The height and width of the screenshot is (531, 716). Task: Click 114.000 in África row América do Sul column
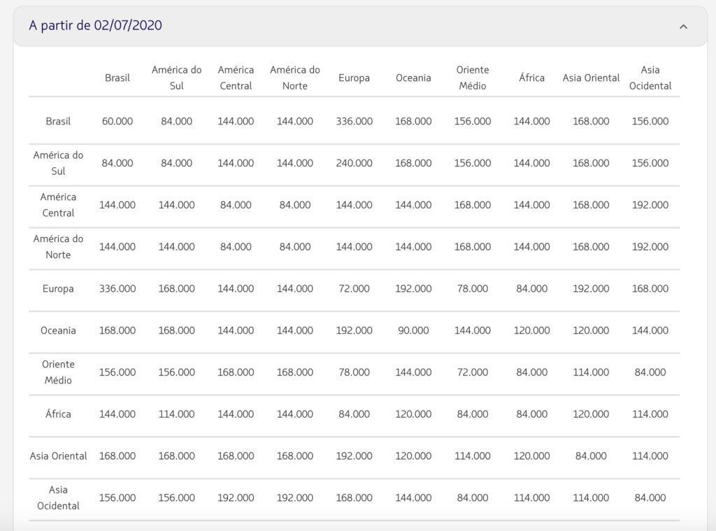pyautogui.click(x=177, y=414)
